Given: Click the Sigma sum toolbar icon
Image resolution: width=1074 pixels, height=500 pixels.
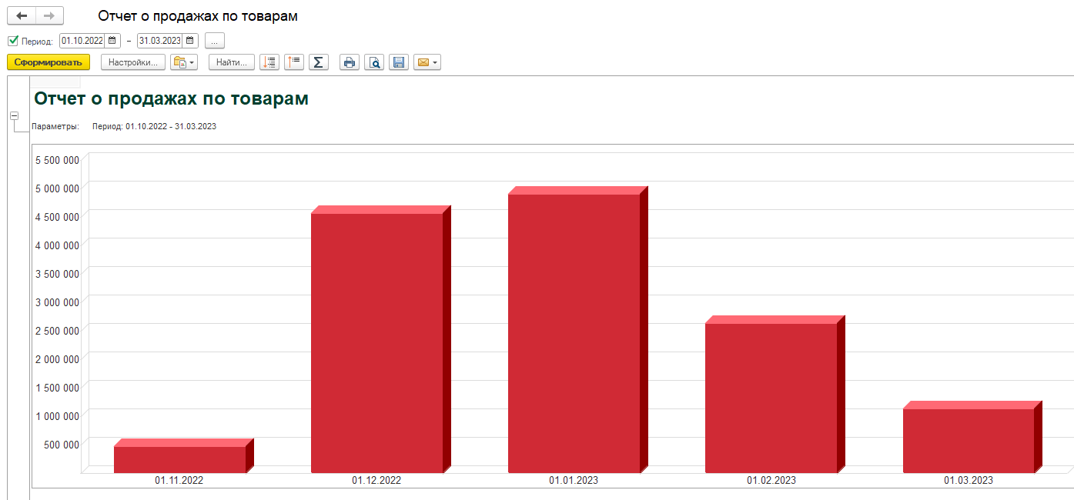Looking at the screenshot, I should coord(319,62).
